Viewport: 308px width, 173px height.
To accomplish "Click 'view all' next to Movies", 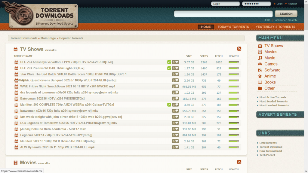I will tap(44, 163).
